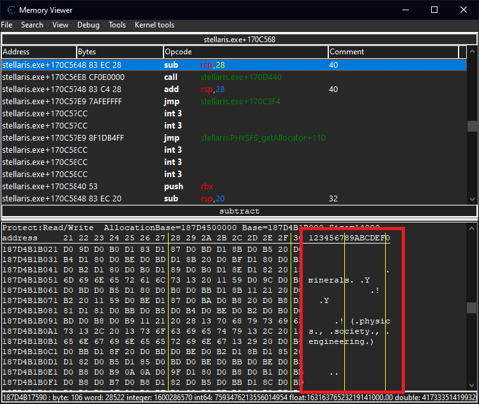Click the '(.physic' ASCII text

370,321
